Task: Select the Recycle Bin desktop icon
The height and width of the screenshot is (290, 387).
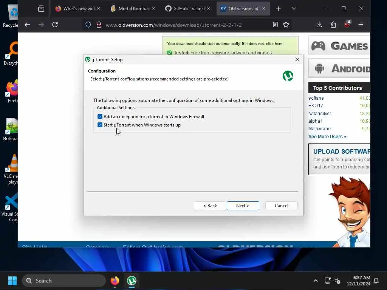Action: [11, 15]
